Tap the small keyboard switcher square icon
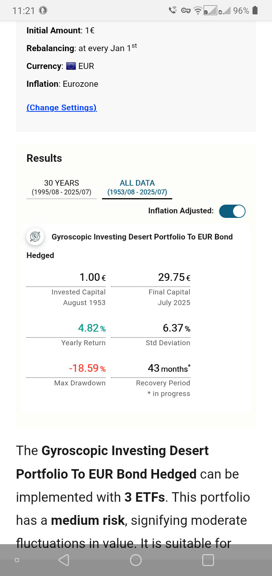This screenshot has width=272, height=576. tap(17, 560)
